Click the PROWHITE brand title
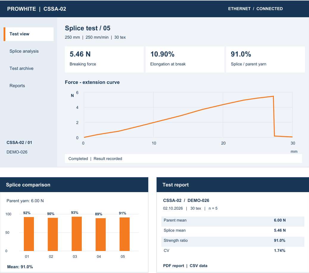Image resolution: width=309 pixels, height=273 pixels. 21,9
